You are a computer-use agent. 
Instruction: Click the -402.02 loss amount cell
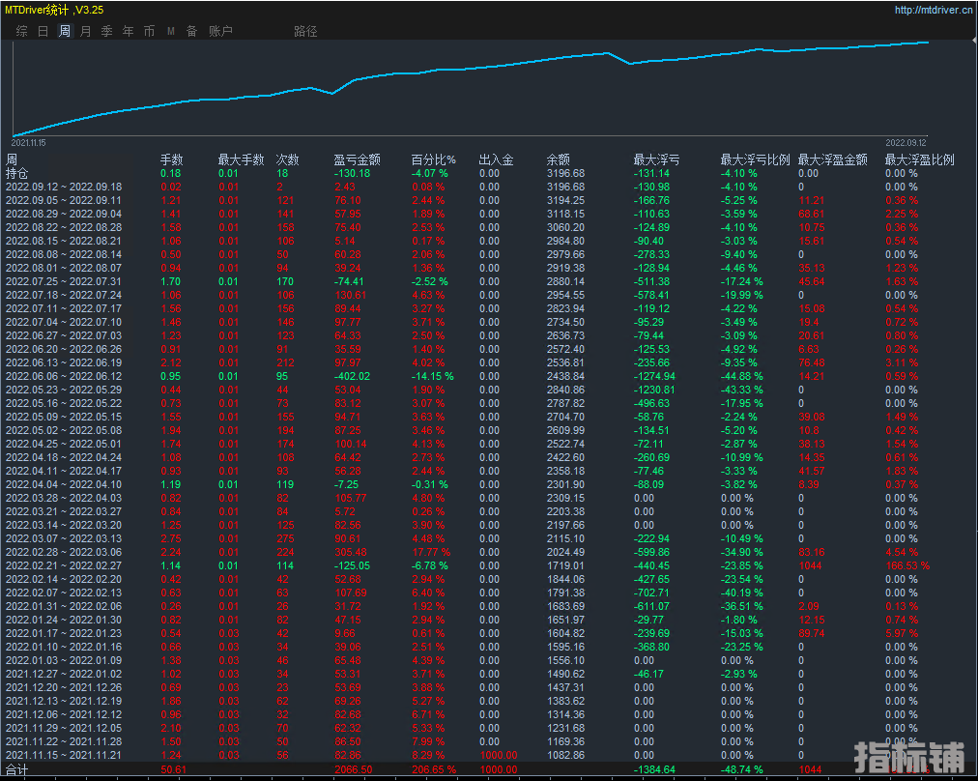pos(352,376)
